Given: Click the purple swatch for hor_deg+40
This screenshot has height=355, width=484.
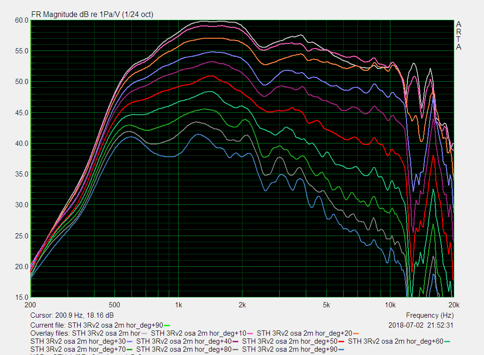Looking at the screenshot, I should tap(235, 341).
